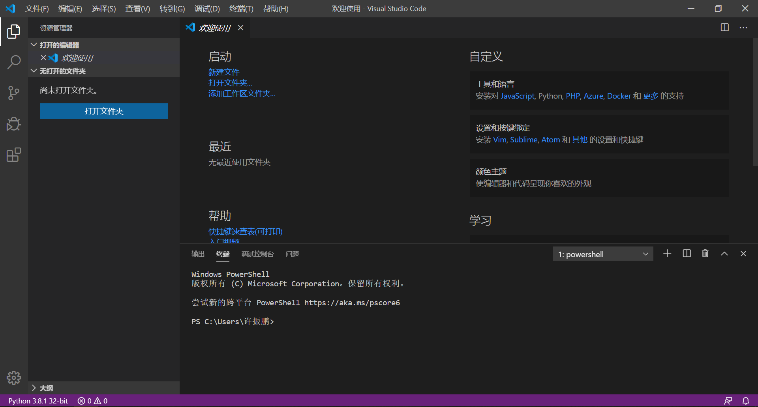
Task: Open the Search view in activity bar
Action: (14, 62)
